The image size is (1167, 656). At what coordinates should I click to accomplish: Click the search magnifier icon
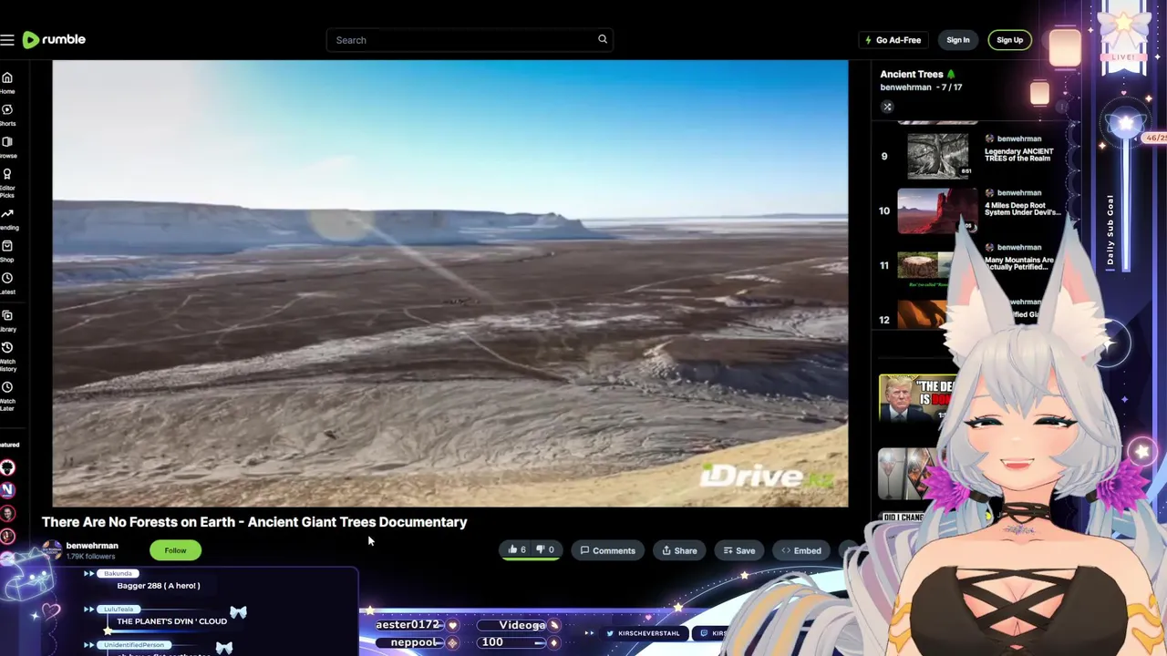point(603,39)
